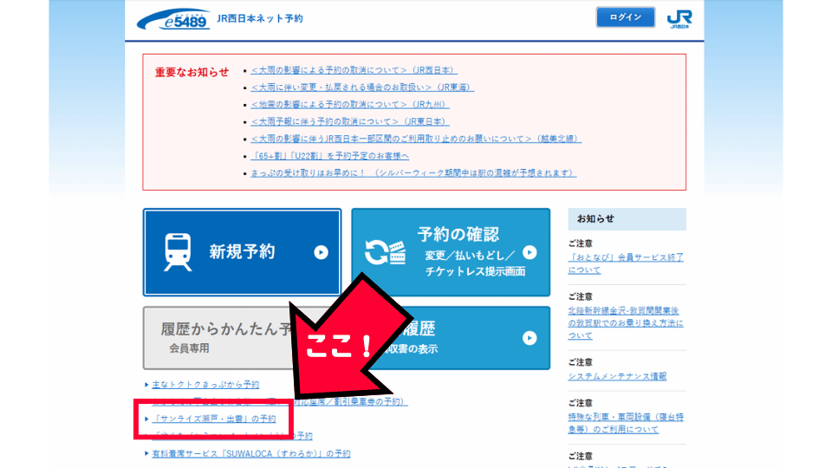Image resolution: width=832 pixels, height=468 pixels.
Task: Click the play arrow in 新規予約
Action: [321, 252]
